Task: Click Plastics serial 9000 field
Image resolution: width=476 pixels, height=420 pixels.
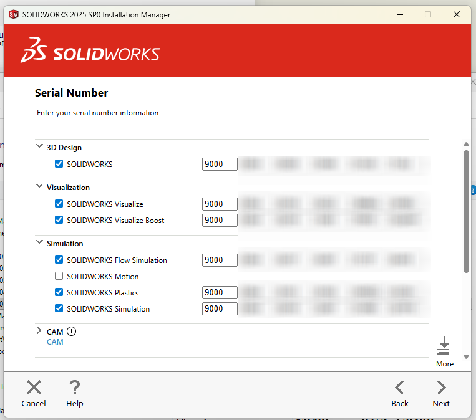Action: (220, 293)
